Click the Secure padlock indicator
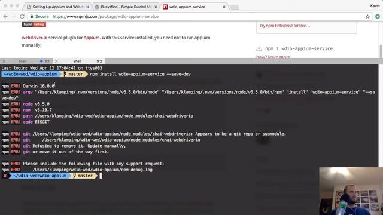The height and width of the screenshot is (215, 383). [x=39, y=16]
